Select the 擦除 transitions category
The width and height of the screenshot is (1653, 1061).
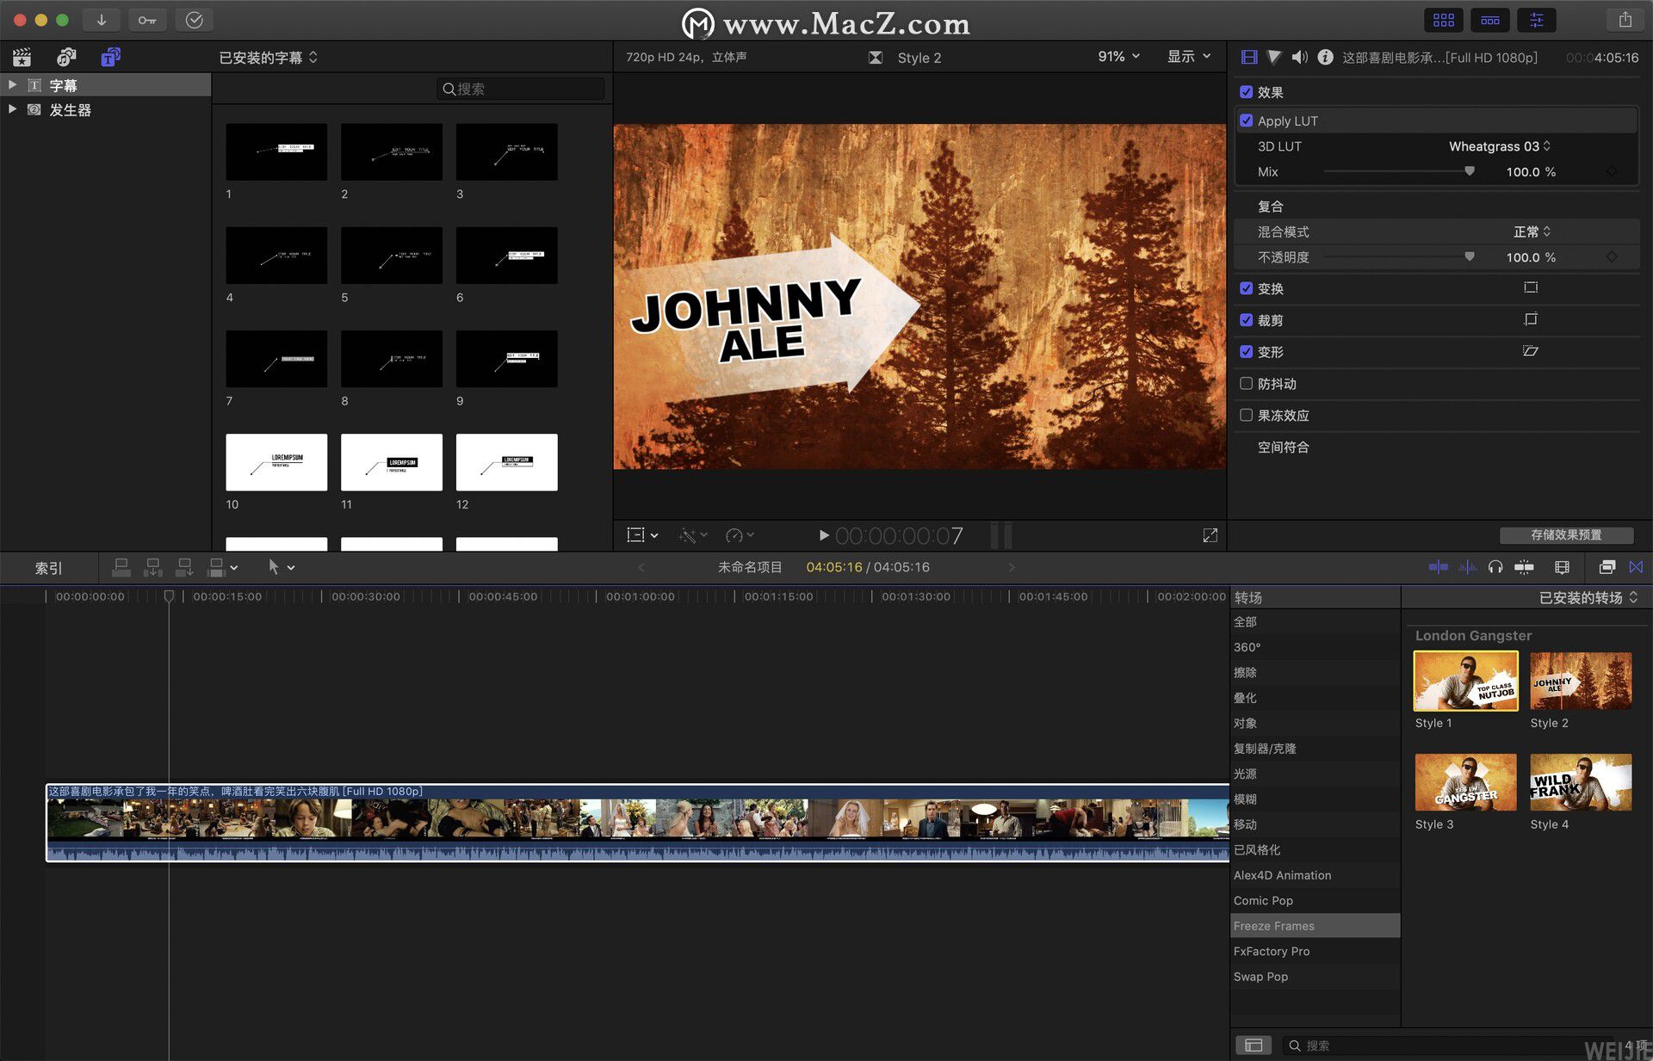[x=1316, y=672]
